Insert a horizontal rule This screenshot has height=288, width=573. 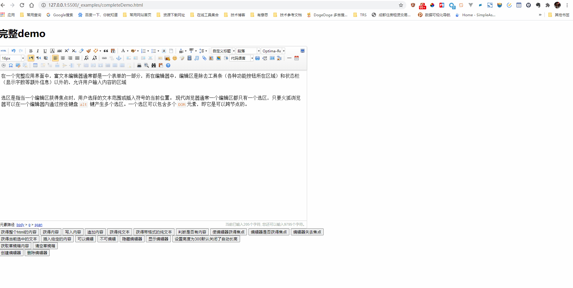click(289, 58)
